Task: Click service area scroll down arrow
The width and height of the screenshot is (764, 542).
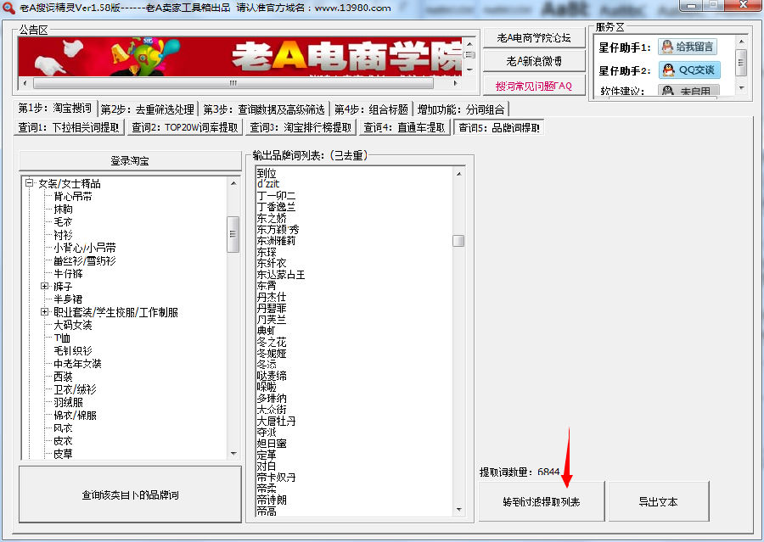Action: [741, 88]
